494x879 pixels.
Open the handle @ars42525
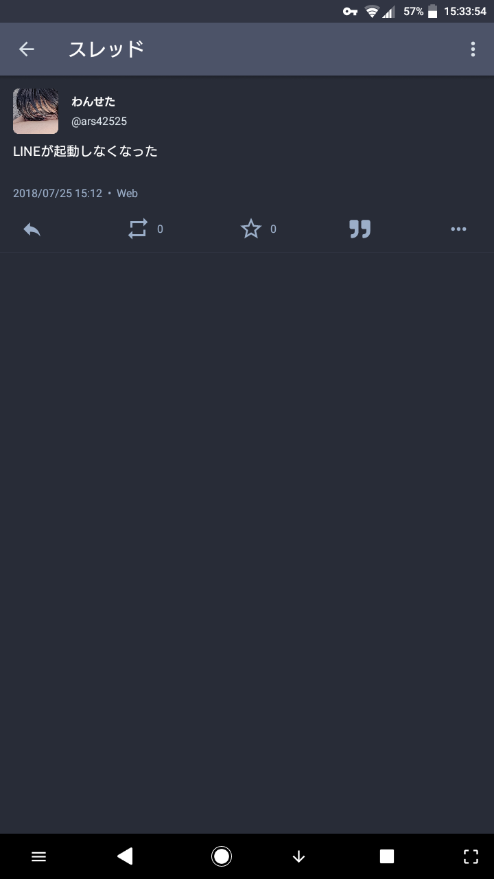pos(99,122)
